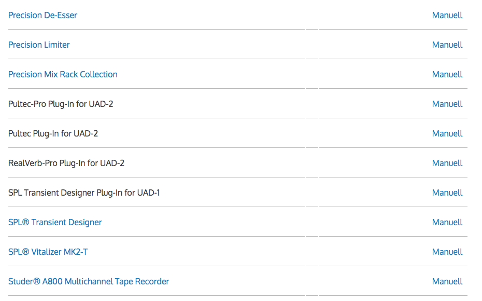Click Manuell beside Pultec Plug-In for UAD-2
482x301 pixels.
(447, 134)
